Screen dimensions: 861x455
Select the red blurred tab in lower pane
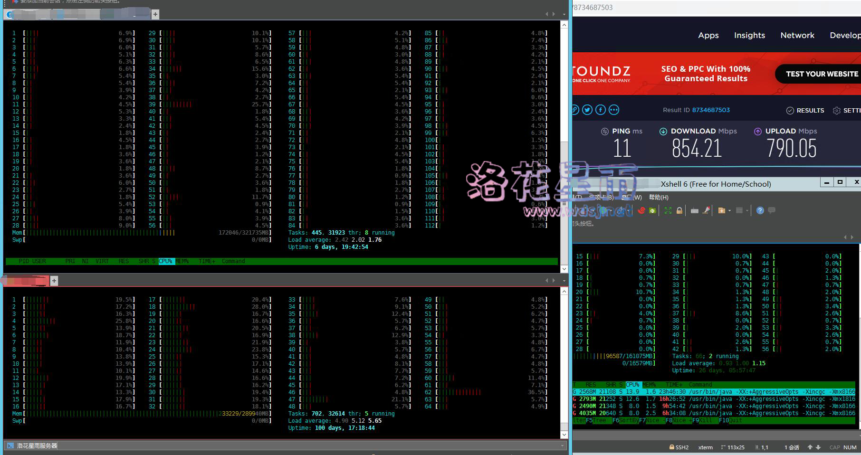26,281
